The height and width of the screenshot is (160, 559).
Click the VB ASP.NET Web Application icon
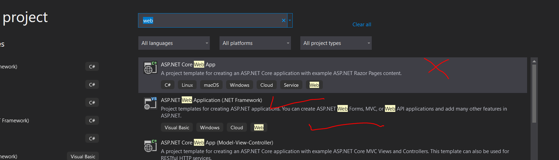coord(150,103)
